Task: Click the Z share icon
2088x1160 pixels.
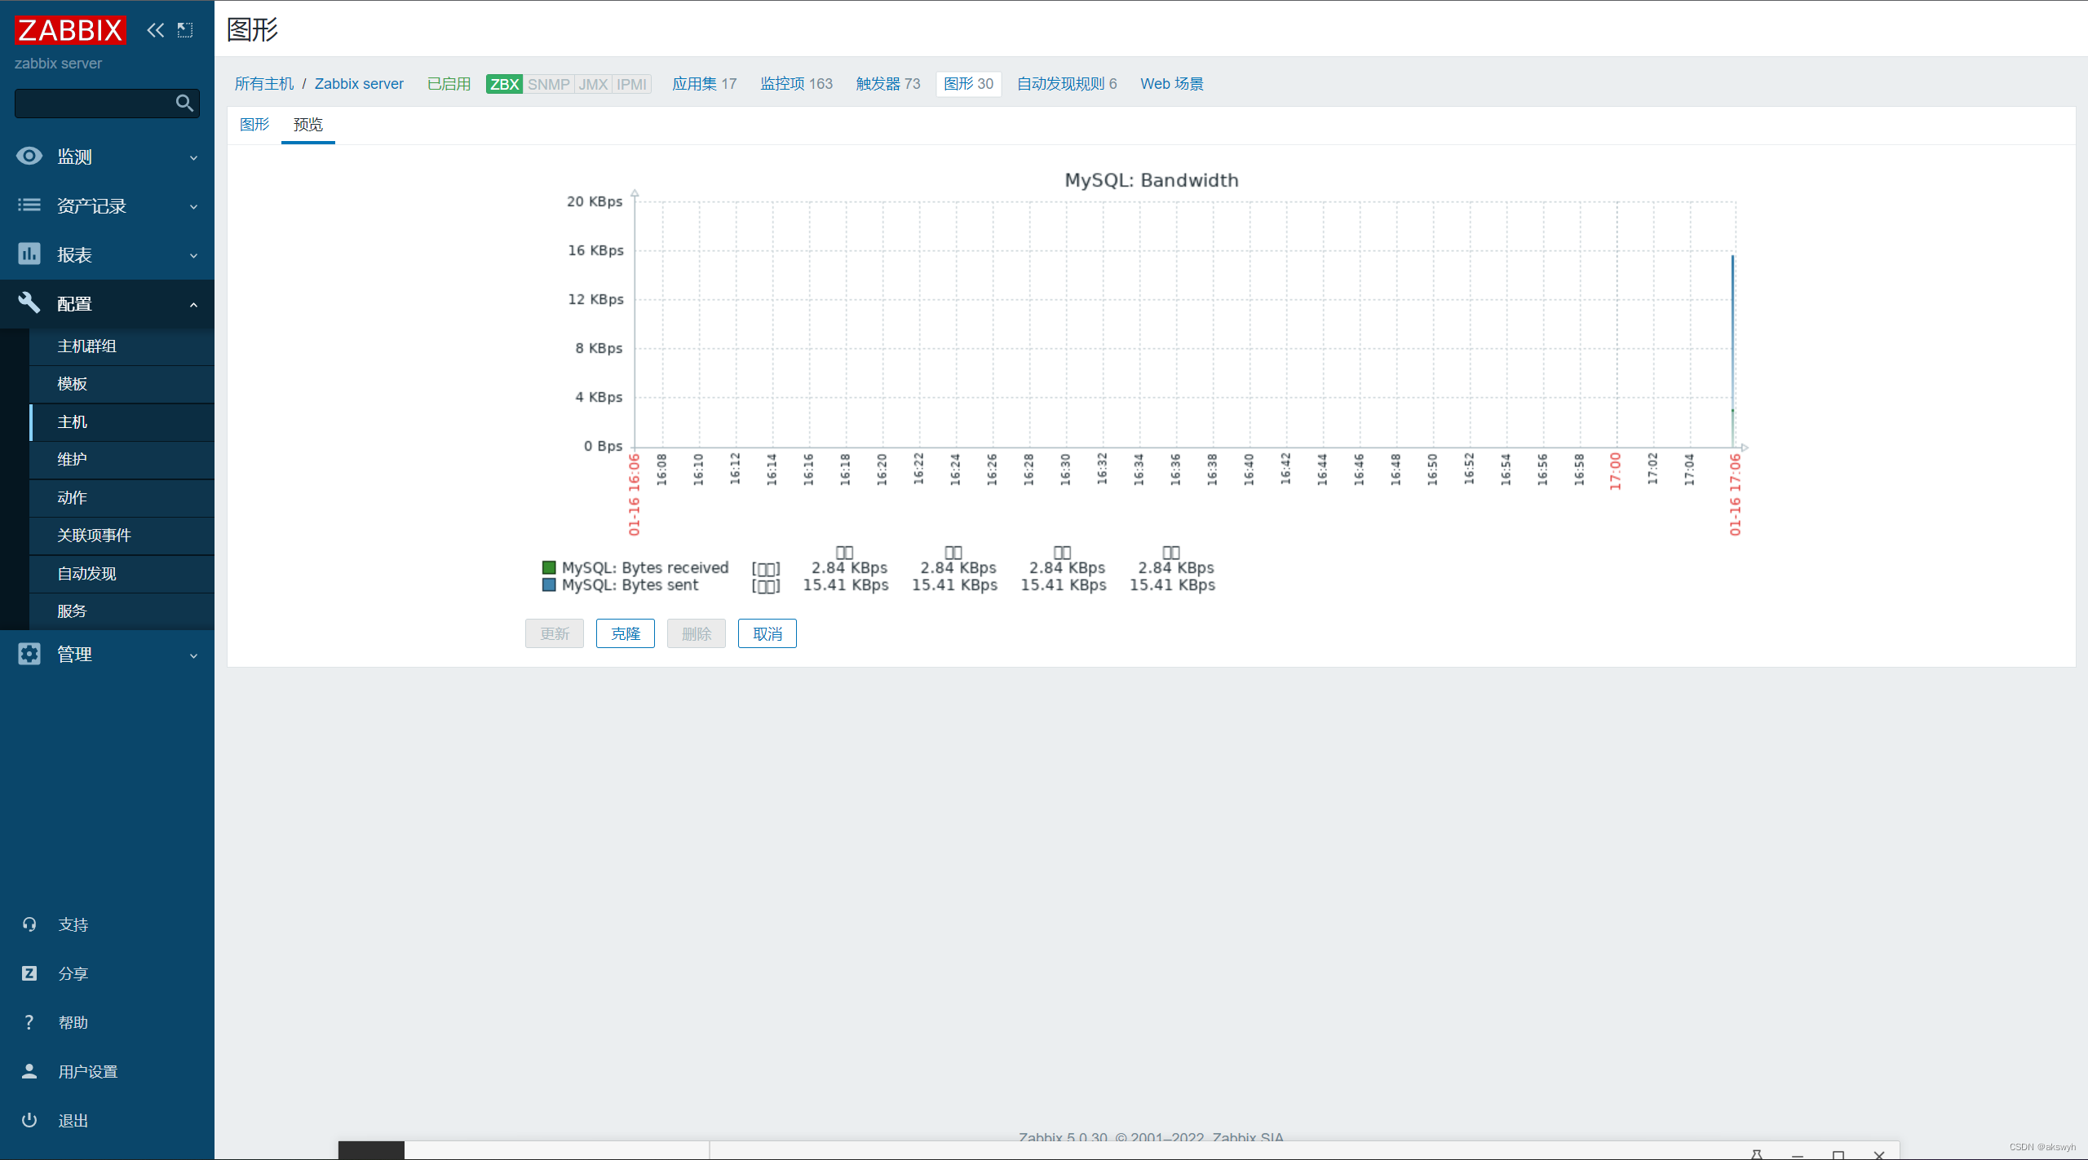Action: click(x=29, y=973)
